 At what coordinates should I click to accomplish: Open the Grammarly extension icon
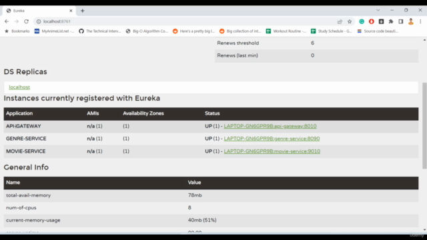[x=362, y=21]
